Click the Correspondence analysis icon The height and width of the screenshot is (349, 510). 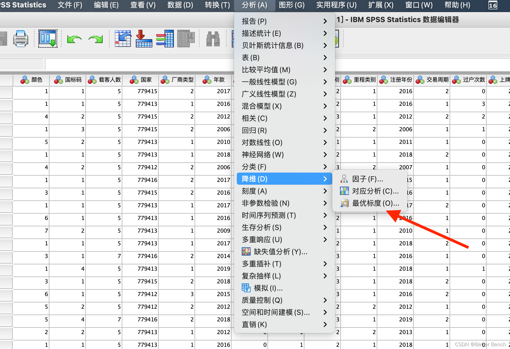coord(344,191)
